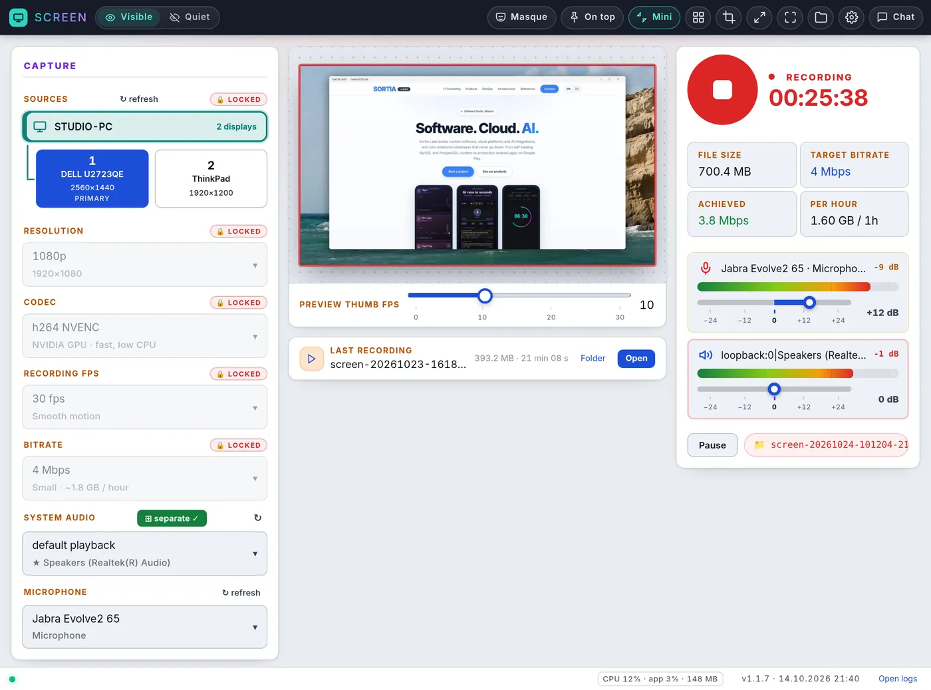Open the Recording FPS 30 fps dropdown

point(145,407)
